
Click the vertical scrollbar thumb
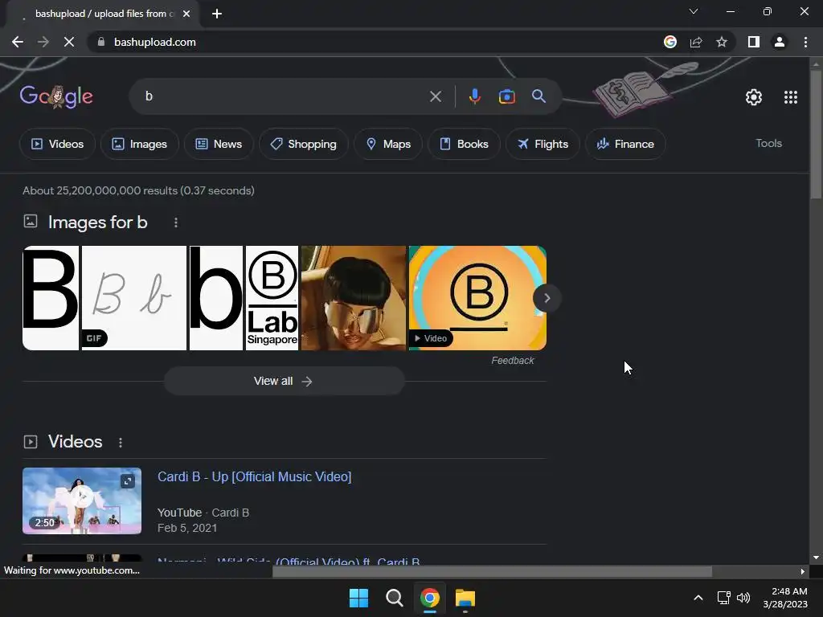(815, 134)
